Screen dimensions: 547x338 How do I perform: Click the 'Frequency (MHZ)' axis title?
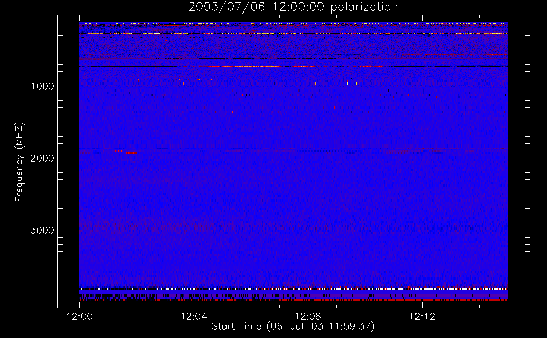click(19, 162)
